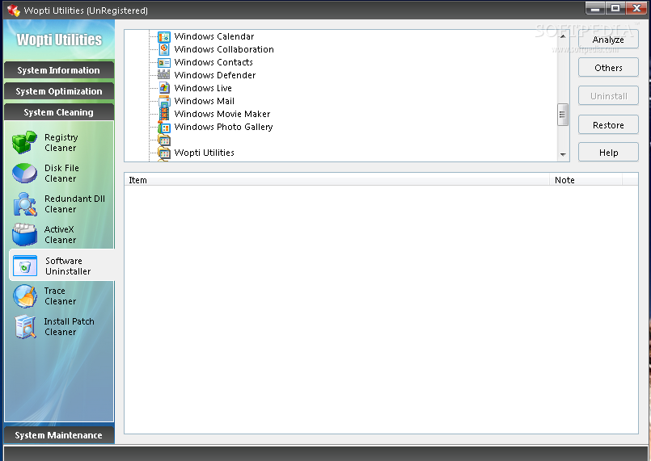The height and width of the screenshot is (461, 651).
Task: Click the program list scrollbar thumb
Action: click(x=563, y=115)
